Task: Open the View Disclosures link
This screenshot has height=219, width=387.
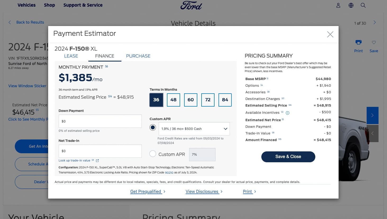Action: pyautogui.click(x=204, y=191)
